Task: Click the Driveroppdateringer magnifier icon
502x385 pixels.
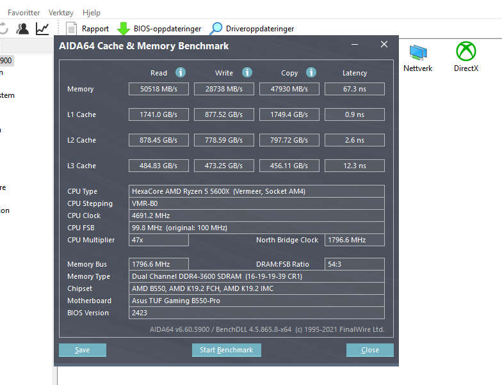Action: (216, 28)
